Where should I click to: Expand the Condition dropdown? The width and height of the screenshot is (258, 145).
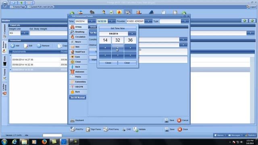tap(183, 39)
